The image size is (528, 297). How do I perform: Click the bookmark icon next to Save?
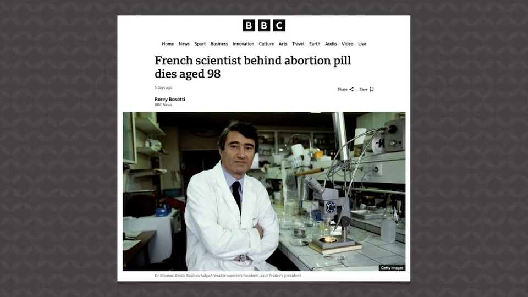pos(371,89)
